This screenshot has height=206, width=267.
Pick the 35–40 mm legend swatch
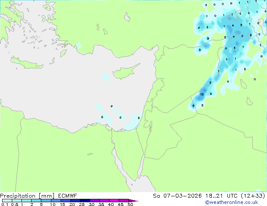tap(104, 201)
